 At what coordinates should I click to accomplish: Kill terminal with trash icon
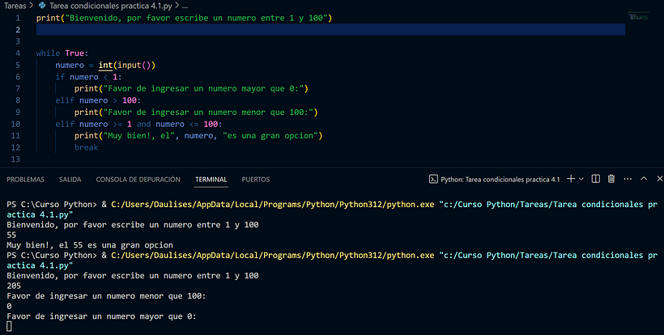pyautogui.click(x=611, y=179)
